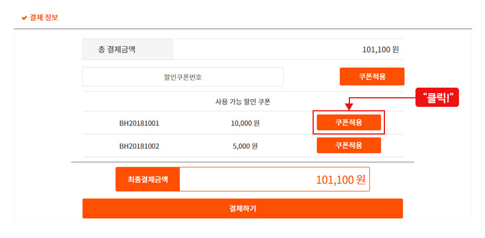Click the 결제하기 payment button

pyautogui.click(x=242, y=209)
